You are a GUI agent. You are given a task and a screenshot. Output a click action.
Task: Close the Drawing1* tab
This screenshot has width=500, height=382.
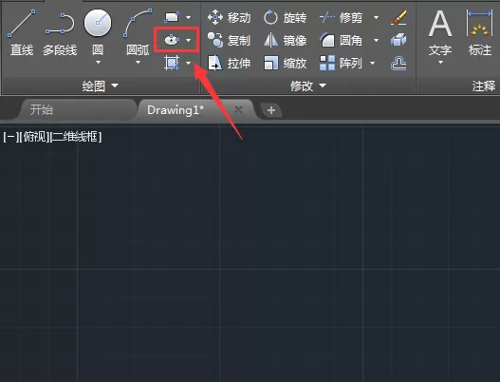click(x=238, y=110)
